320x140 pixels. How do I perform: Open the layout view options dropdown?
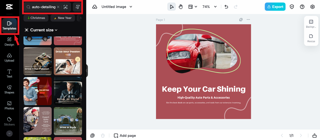193,7
